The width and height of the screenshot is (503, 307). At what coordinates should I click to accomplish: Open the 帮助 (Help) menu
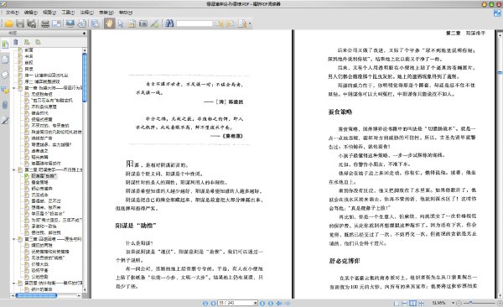(x=126, y=13)
